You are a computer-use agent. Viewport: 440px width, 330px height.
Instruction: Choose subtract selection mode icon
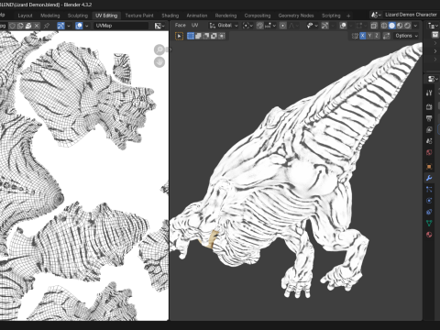tap(206, 36)
